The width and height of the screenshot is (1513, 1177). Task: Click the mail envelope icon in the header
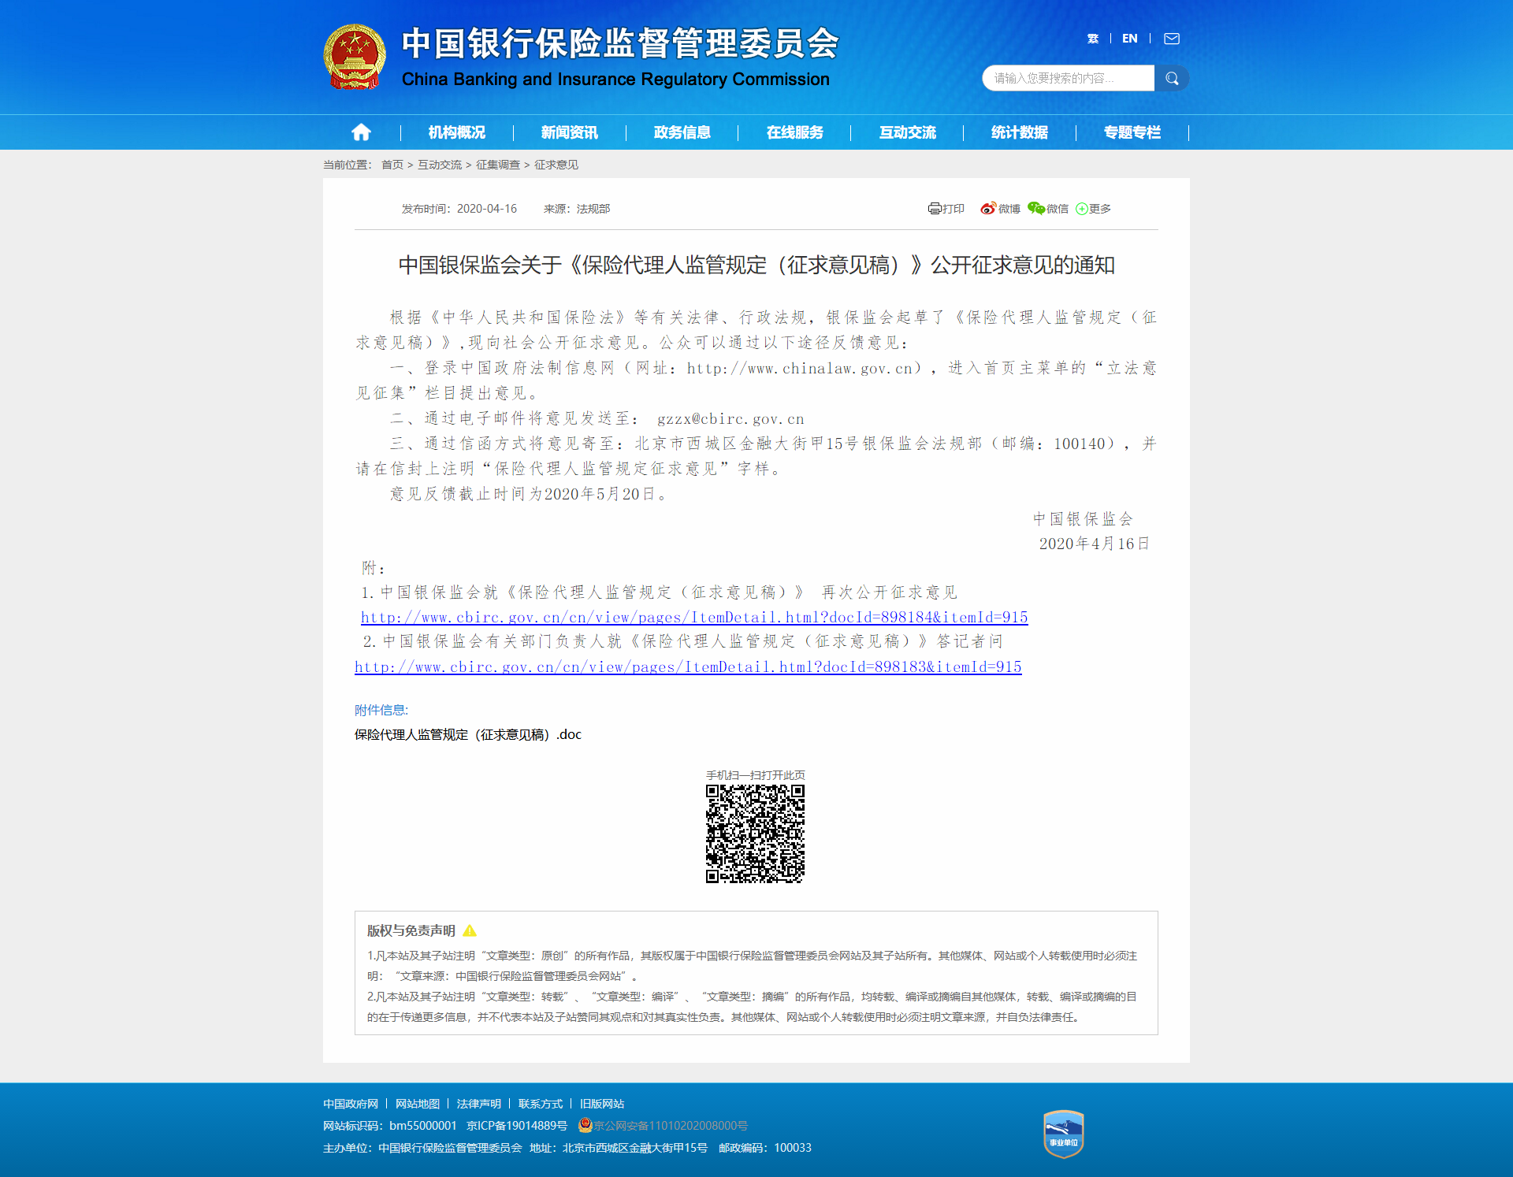coord(1172,38)
